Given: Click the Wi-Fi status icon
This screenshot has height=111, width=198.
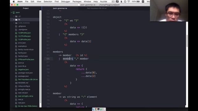Looking at the screenshot, I should click(x=129, y=2).
